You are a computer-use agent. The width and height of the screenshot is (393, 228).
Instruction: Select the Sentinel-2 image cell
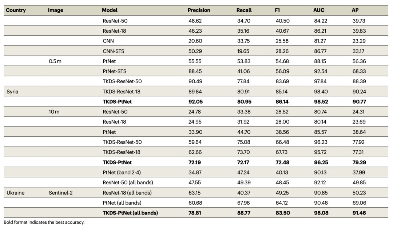pyautogui.click(x=60, y=193)
